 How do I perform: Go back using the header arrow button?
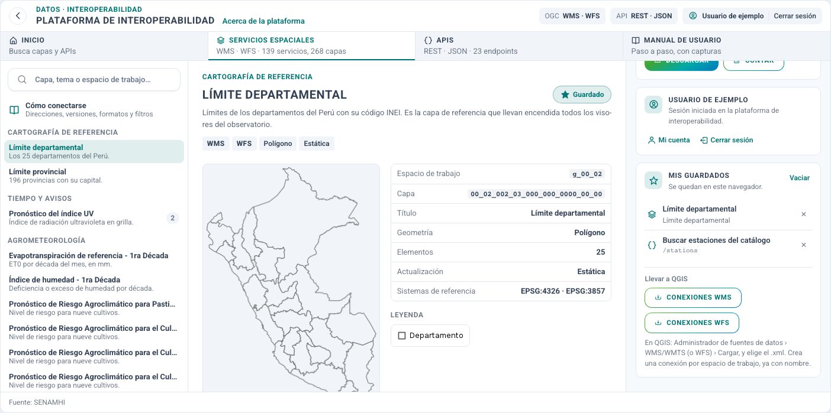pyautogui.click(x=18, y=16)
